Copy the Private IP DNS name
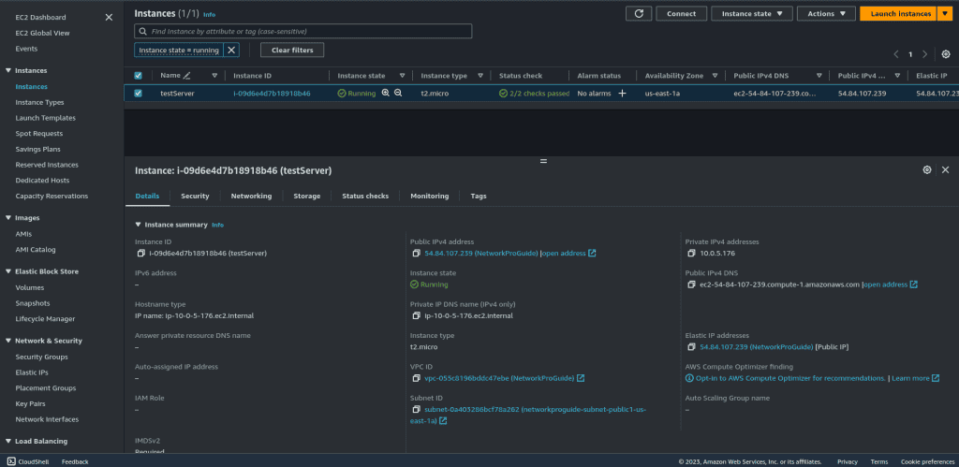 (417, 316)
